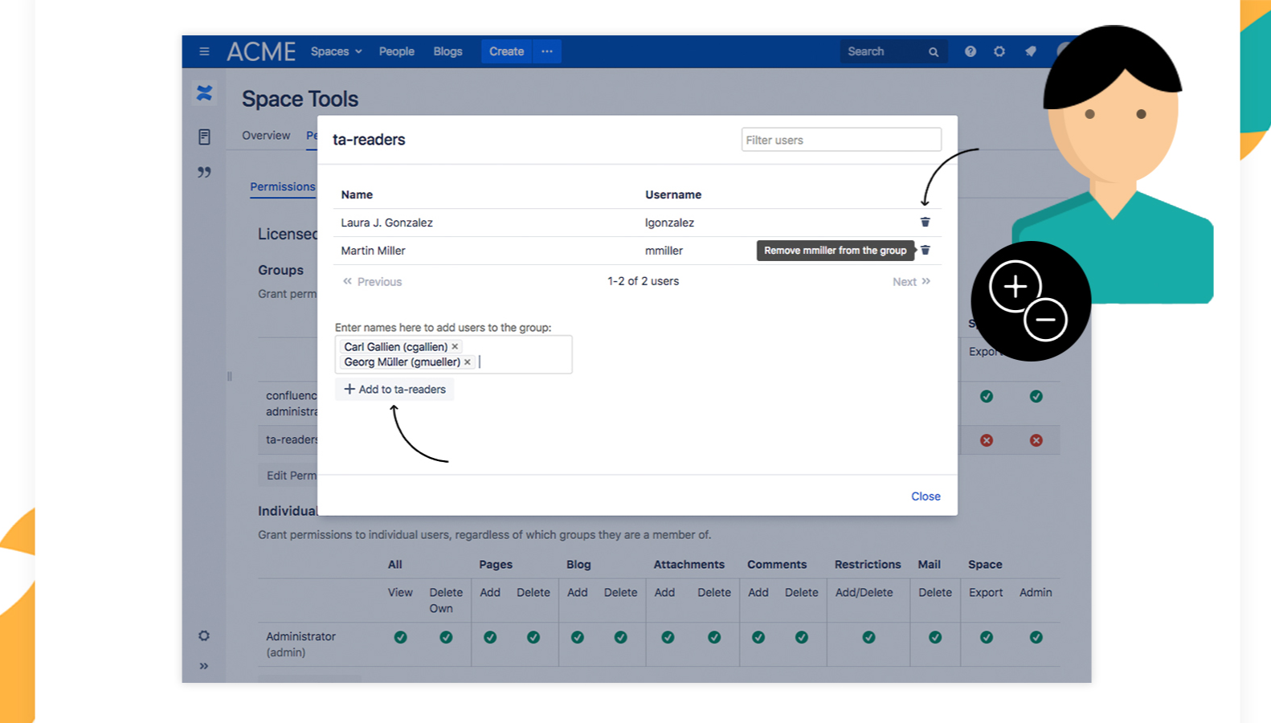The height and width of the screenshot is (723, 1271).
Task: Click the Confluence logo in sidebar
Action: (x=204, y=93)
